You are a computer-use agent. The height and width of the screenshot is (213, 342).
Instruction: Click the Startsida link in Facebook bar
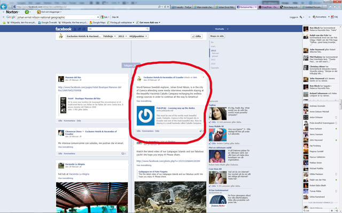[x=220, y=29]
